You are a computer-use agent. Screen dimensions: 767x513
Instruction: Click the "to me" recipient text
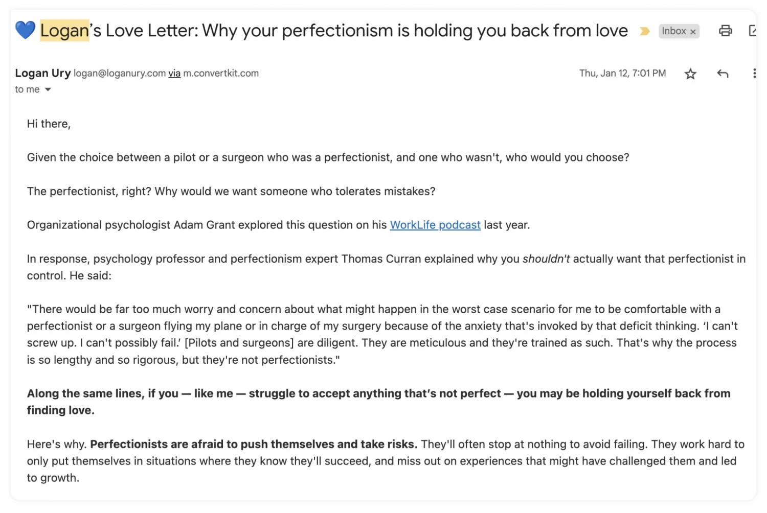27,89
